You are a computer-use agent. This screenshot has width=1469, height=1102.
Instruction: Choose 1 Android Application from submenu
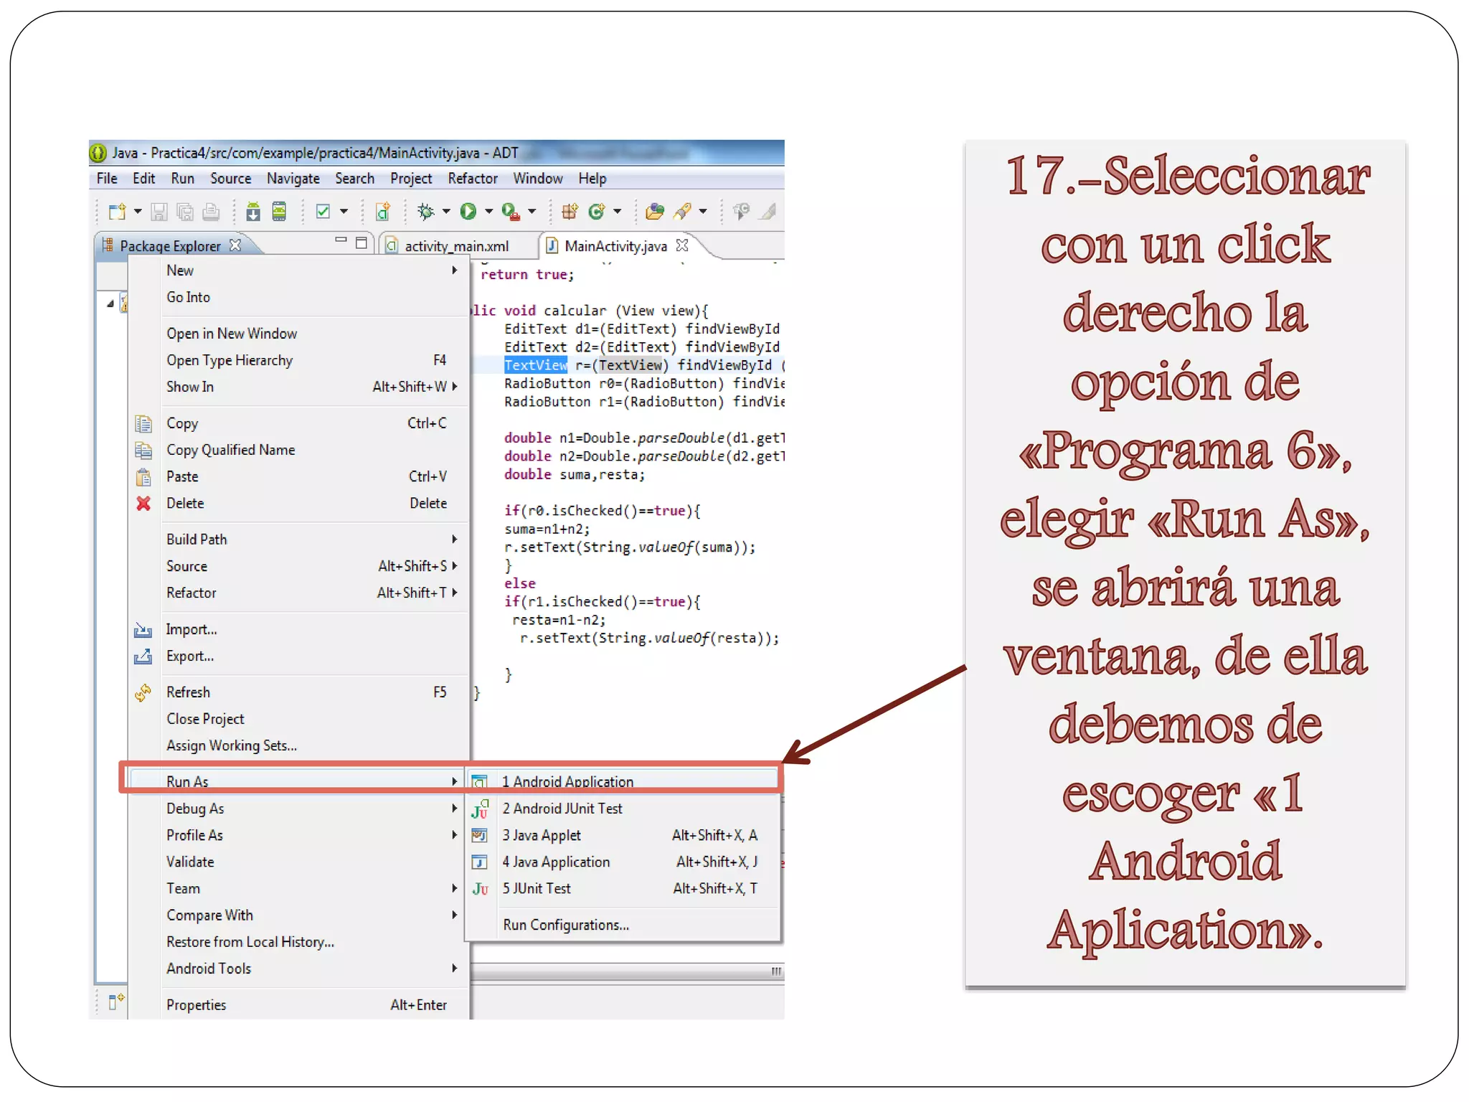point(567,781)
